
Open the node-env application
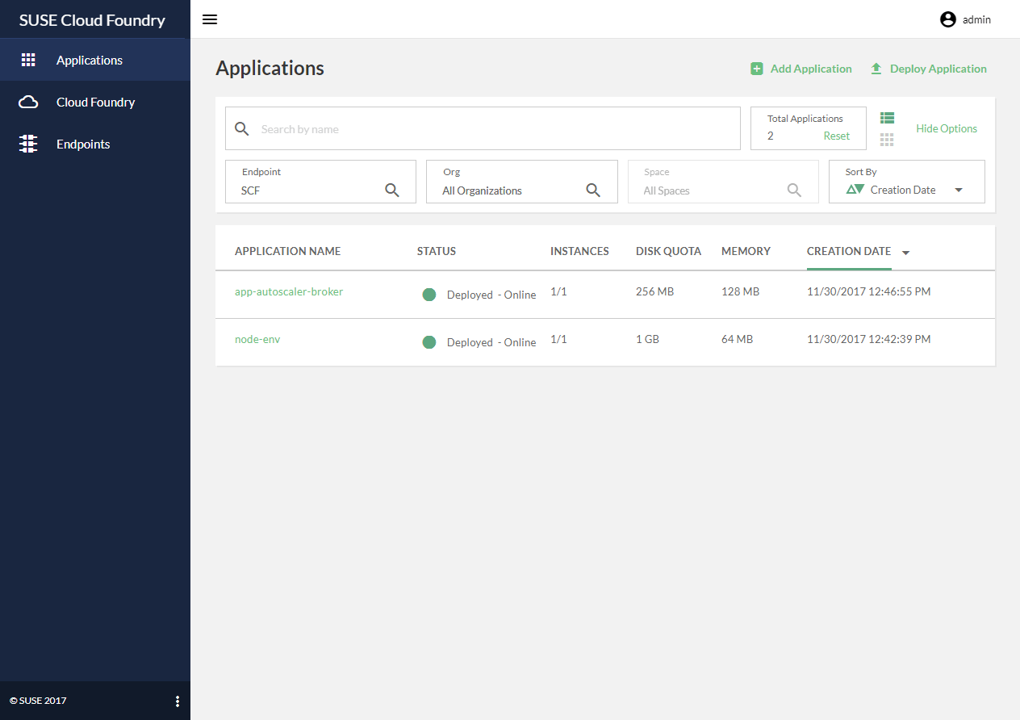(x=257, y=339)
